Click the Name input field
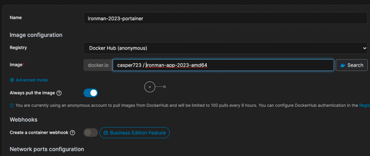Image resolution: width=370 pixels, height=156 pixels. [225, 18]
